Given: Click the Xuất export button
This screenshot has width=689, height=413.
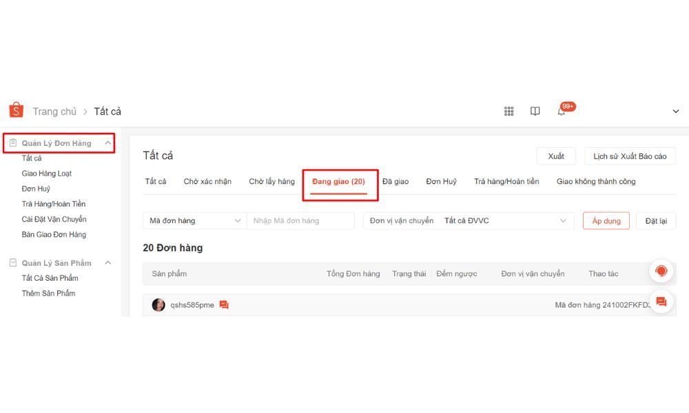Looking at the screenshot, I should pyautogui.click(x=556, y=156).
